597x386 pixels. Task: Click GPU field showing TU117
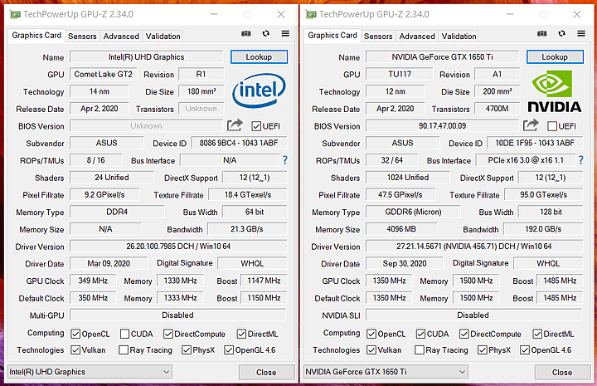click(x=400, y=74)
